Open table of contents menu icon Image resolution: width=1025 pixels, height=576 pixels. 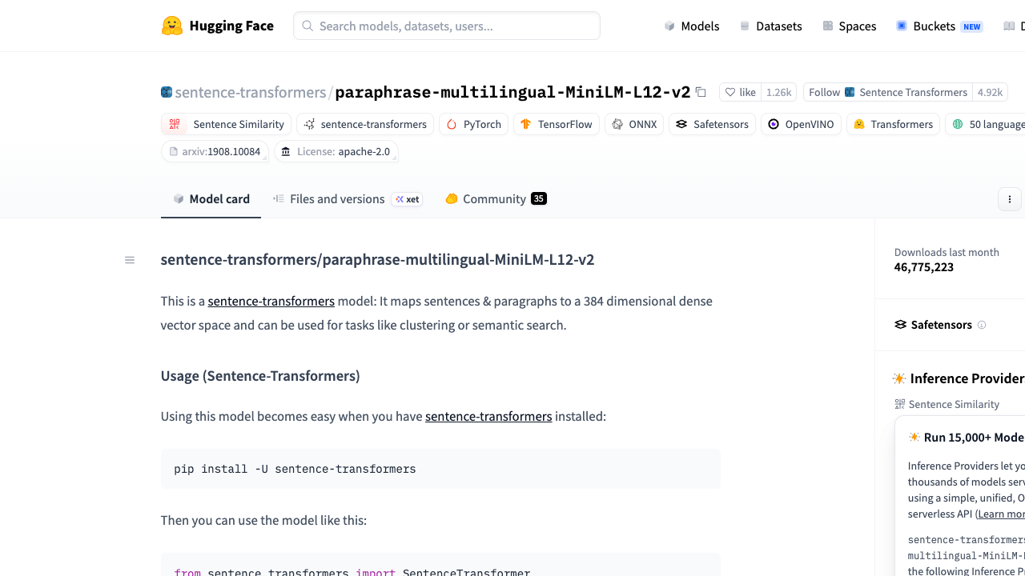[130, 260]
